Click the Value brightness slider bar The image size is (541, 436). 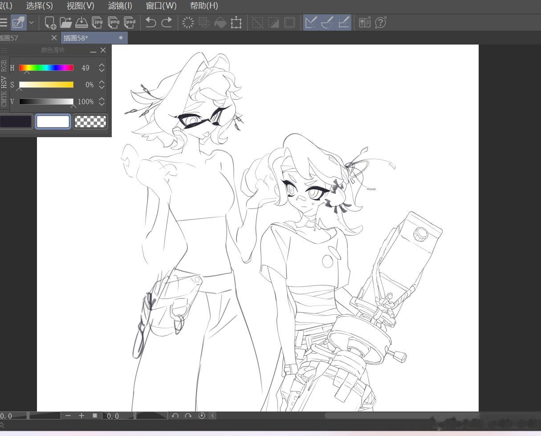(46, 102)
